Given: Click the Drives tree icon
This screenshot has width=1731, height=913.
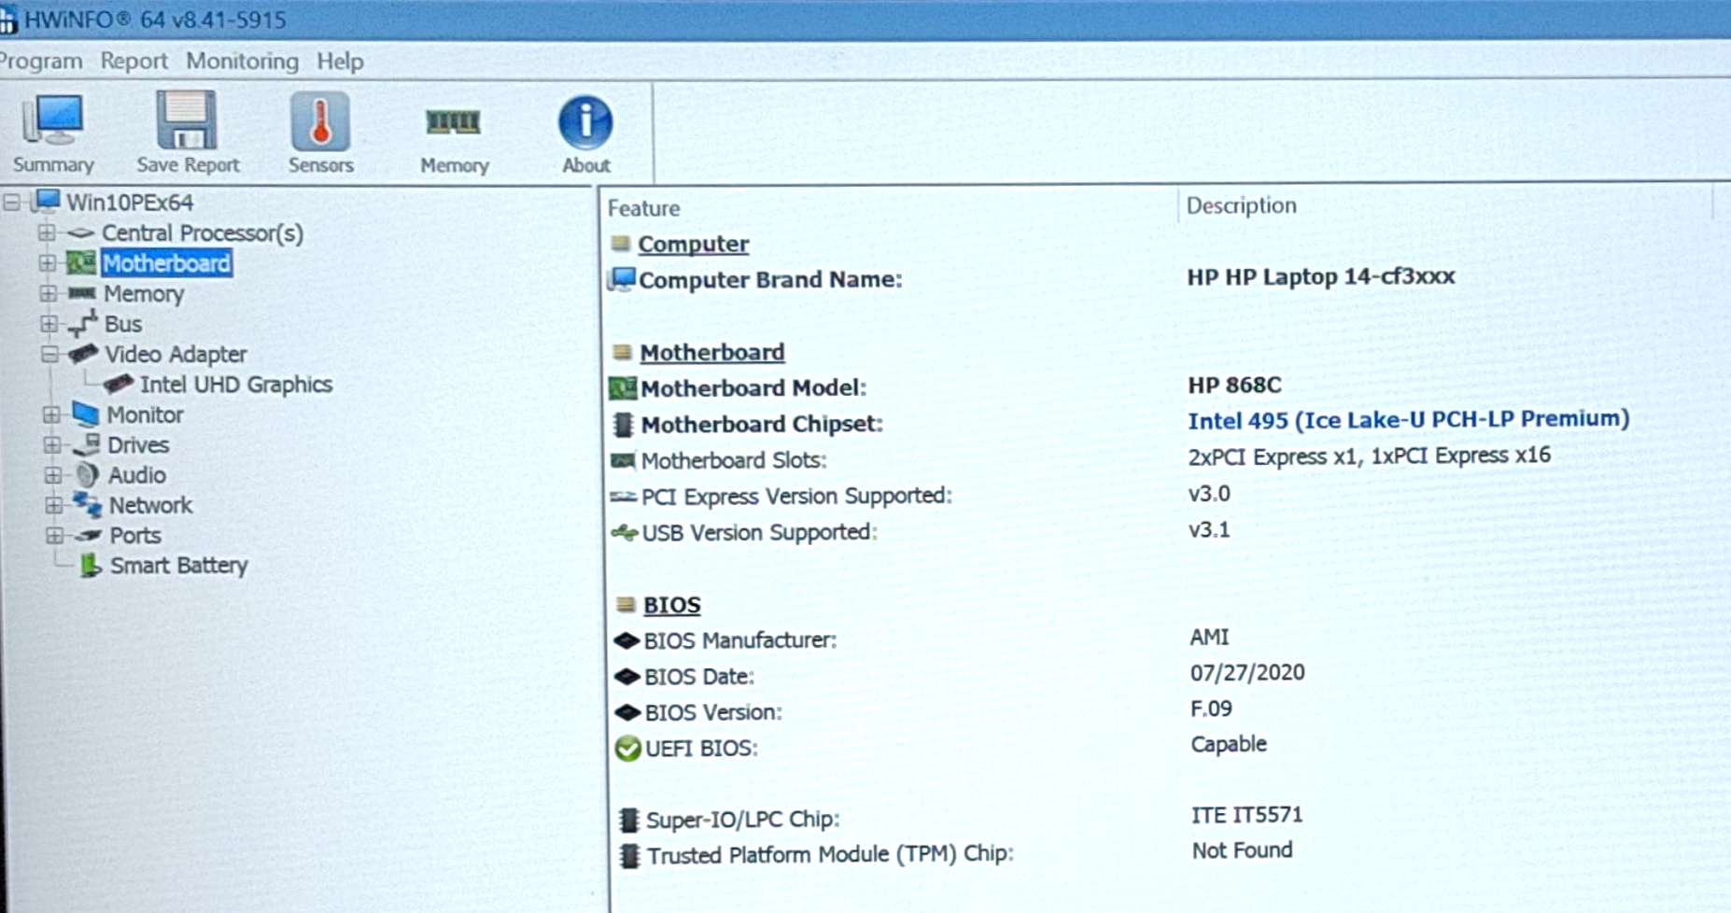Looking at the screenshot, I should pos(87,444).
